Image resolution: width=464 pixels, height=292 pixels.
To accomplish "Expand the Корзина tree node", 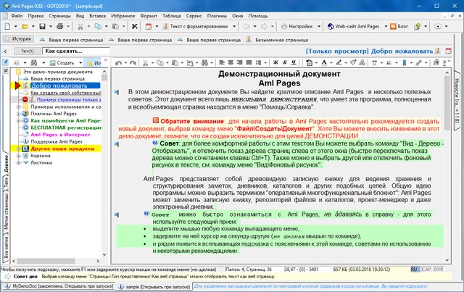I will pyautogui.click(x=19, y=155).
